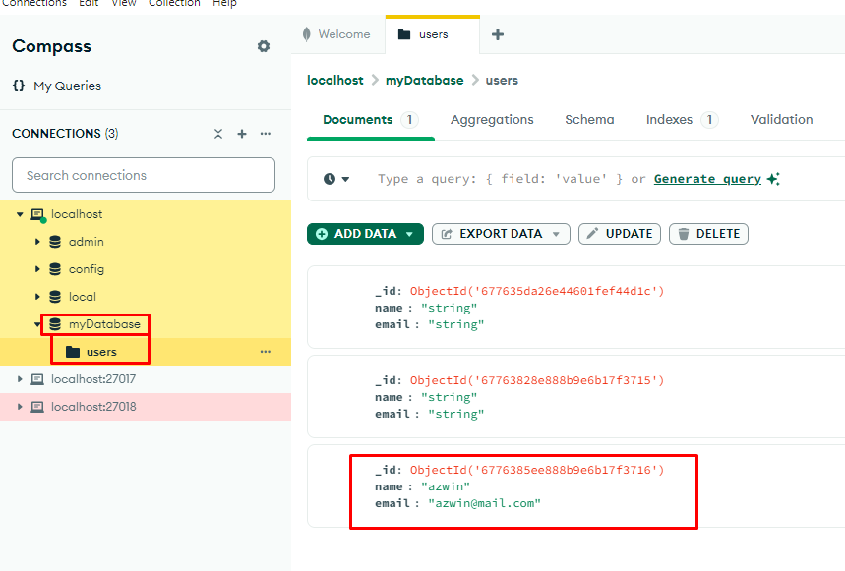
Task: Open the users collection options ellipsis
Action: pyautogui.click(x=266, y=352)
